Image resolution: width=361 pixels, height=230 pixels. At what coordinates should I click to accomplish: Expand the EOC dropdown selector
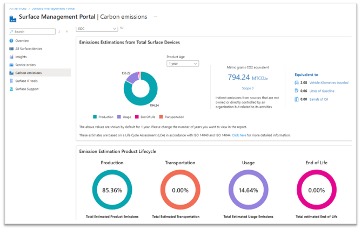98,28
